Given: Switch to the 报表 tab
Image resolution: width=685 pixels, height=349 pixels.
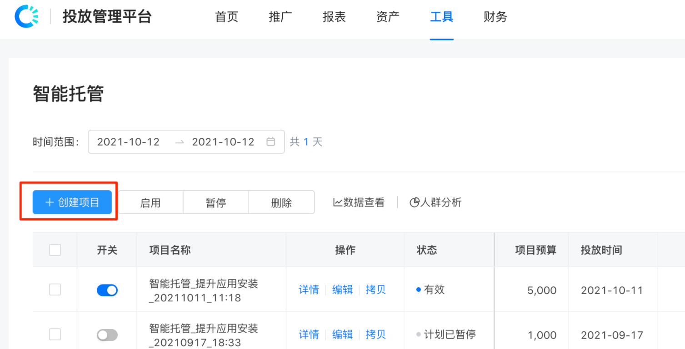Looking at the screenshot, I should pyautogui.click(x=334, y=17).
